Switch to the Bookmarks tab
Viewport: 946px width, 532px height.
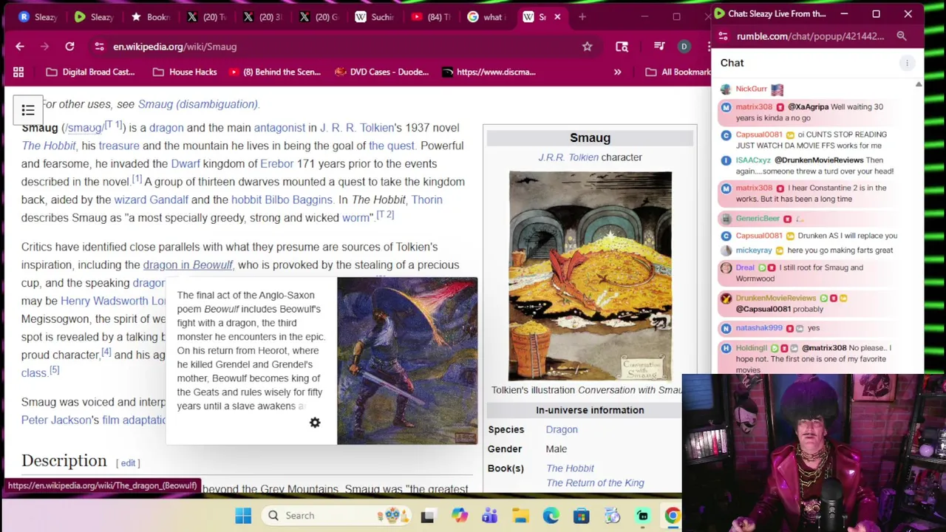(149, 16)
